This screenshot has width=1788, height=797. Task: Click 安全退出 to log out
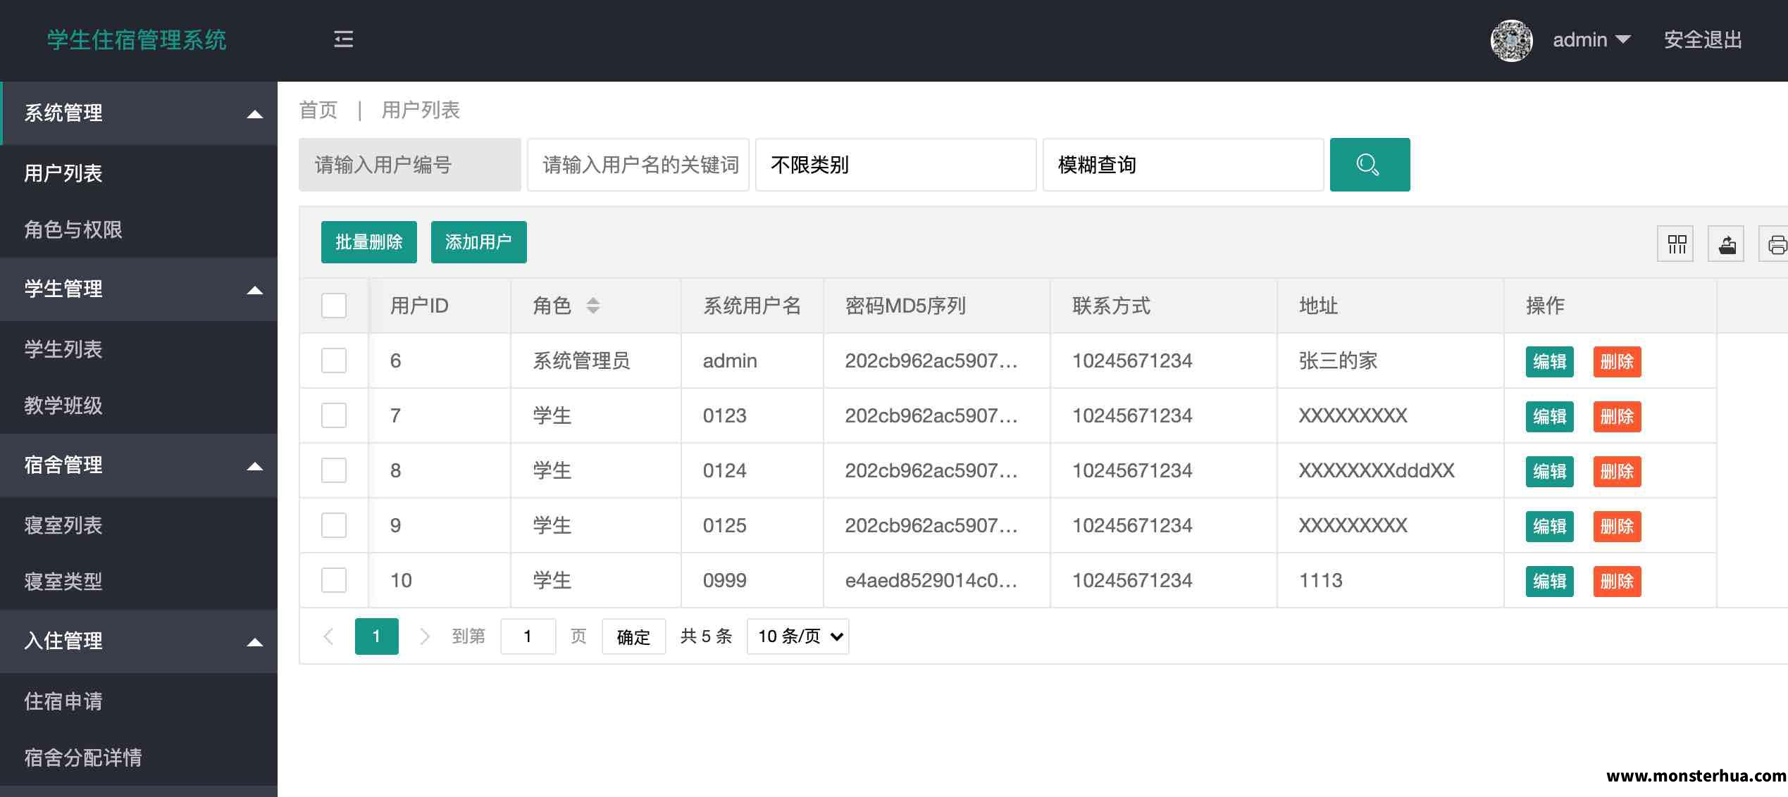coord(1703,40)
